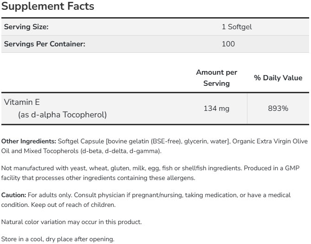Click the Other Ingredients bold label

29,141
